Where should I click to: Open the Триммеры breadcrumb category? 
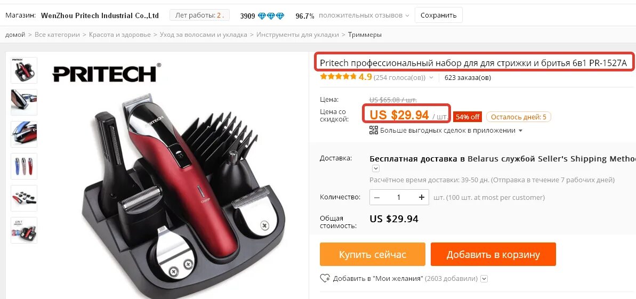click(365, 35)
